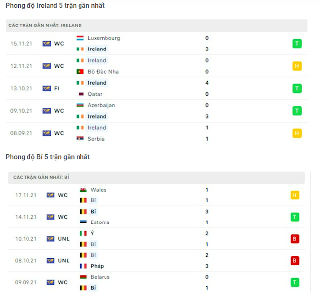The height and width of the screenshot is (296, 319).
Task: Click the 'Các trận gần nhất: Ireland' header
Action: click(45, 25)
